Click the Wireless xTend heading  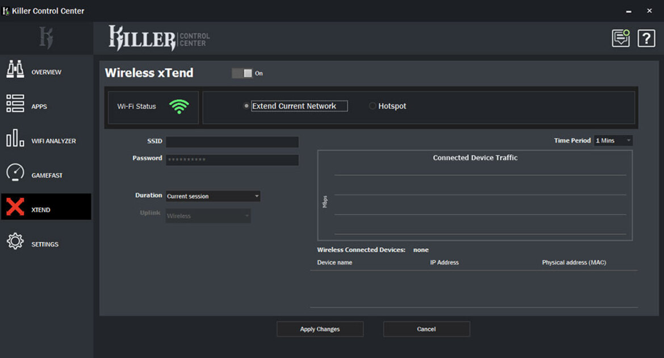(149, 73)
